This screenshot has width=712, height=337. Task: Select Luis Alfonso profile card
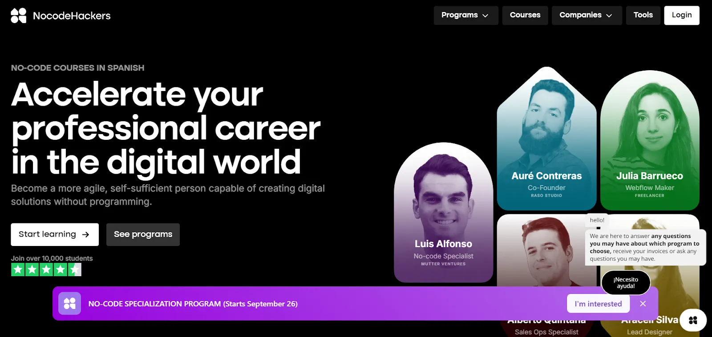443,212
